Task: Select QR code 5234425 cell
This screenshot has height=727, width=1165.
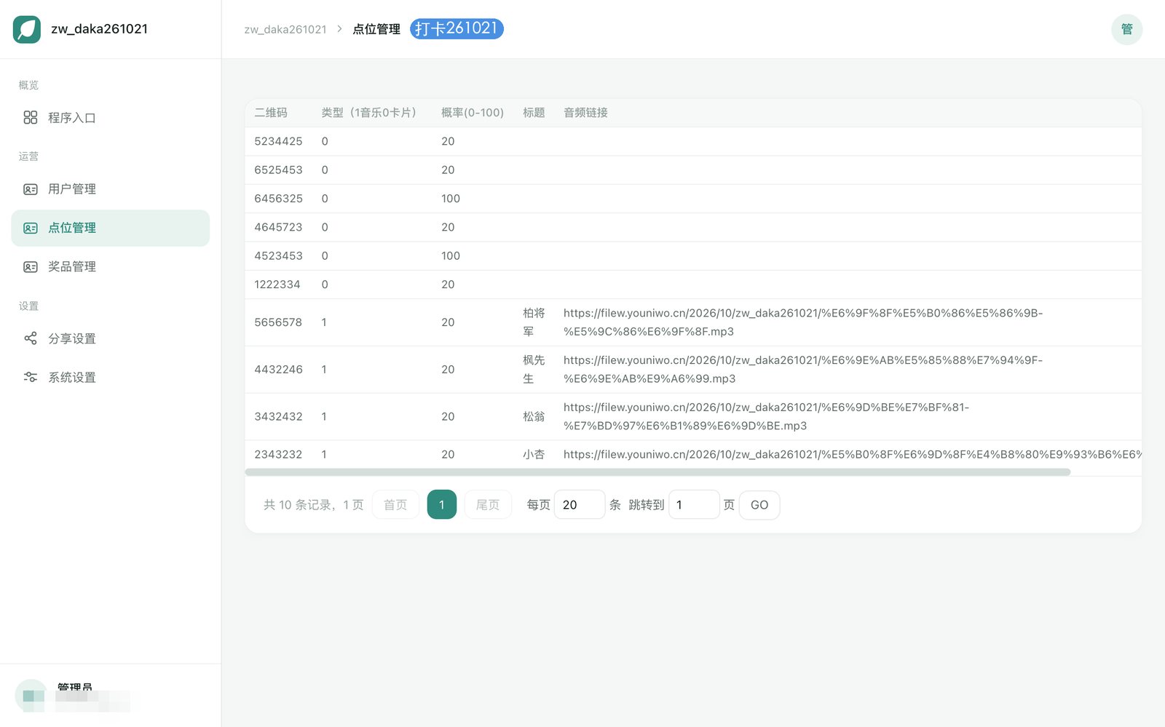Action: tap(278, 141)
